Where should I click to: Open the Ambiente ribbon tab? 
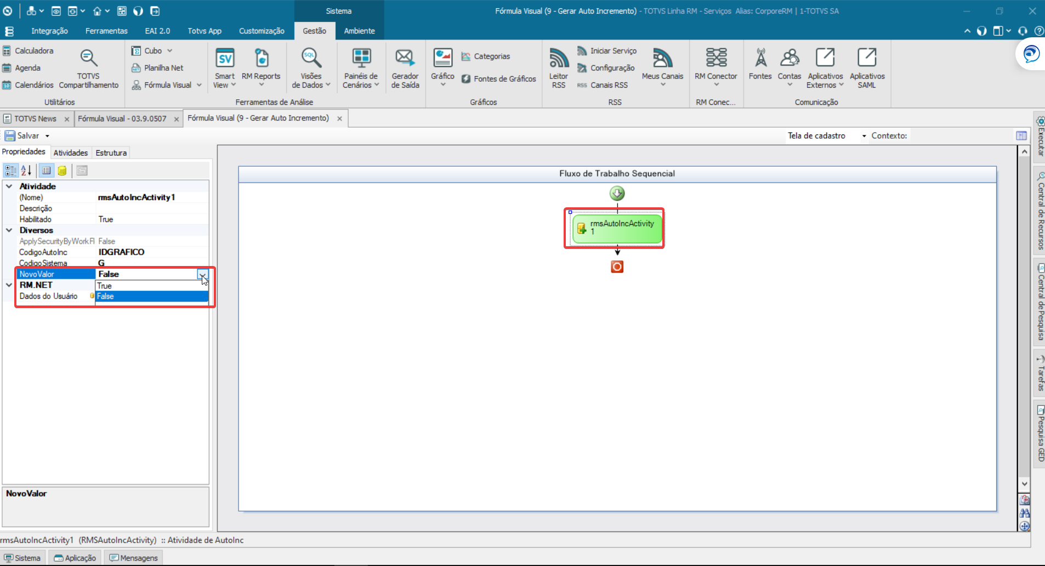tap(360, 31)
